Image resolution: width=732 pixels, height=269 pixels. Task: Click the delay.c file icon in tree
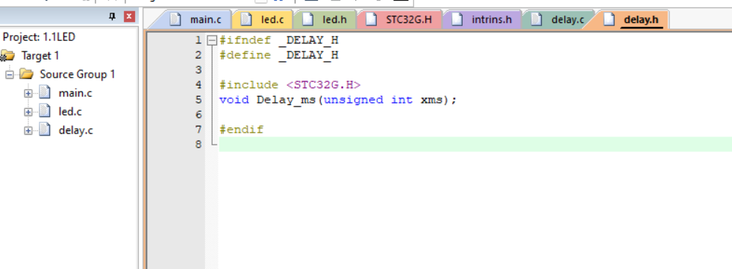pyautogui.click(x=44, y=130)
